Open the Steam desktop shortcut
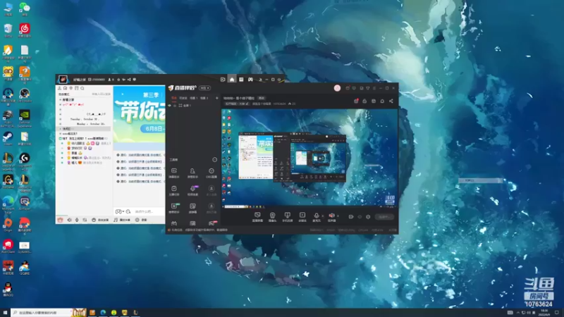 pos(8,138)
